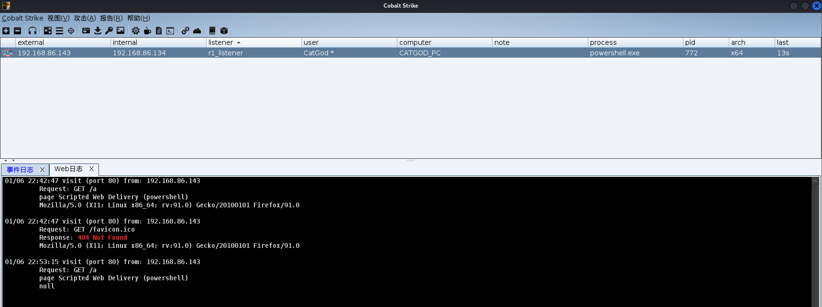
Task: Open downloaded files via the download arrow icon
Action: [x=98, y=31]
